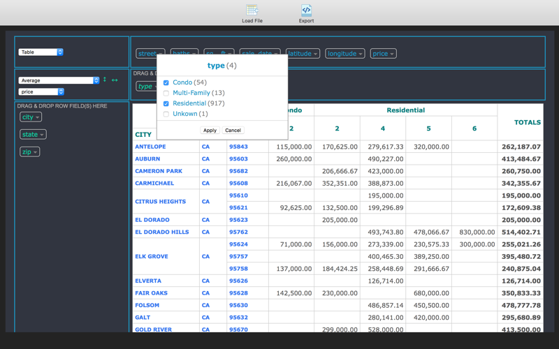Cancel the type filter popup

click(233, 131)
